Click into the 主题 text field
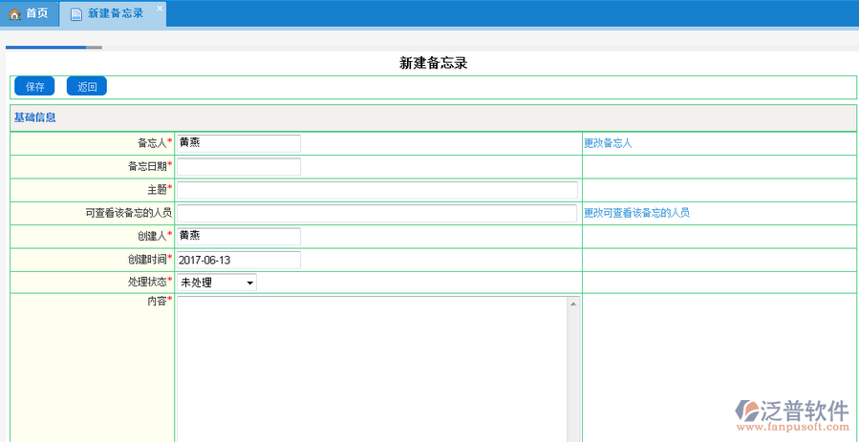 pos(376,190)
